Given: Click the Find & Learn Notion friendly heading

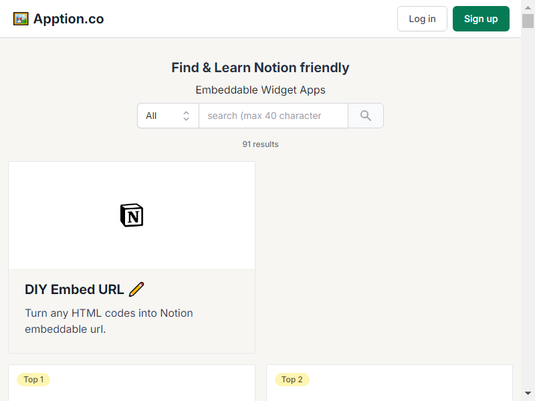Looking at the screenshot, I should [x=260, y=68].
